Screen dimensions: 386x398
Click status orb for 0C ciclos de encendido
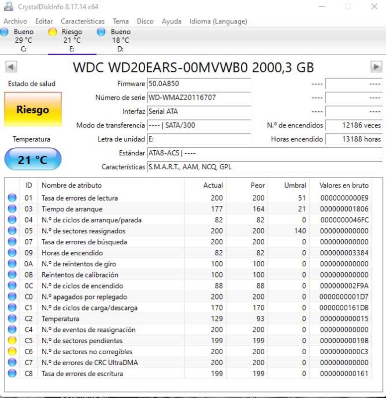[x=12, y=286]
